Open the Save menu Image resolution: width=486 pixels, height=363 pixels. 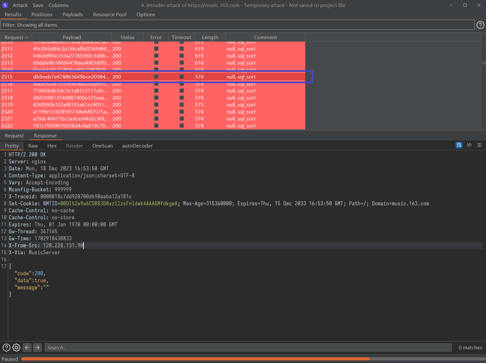point(38,5)
